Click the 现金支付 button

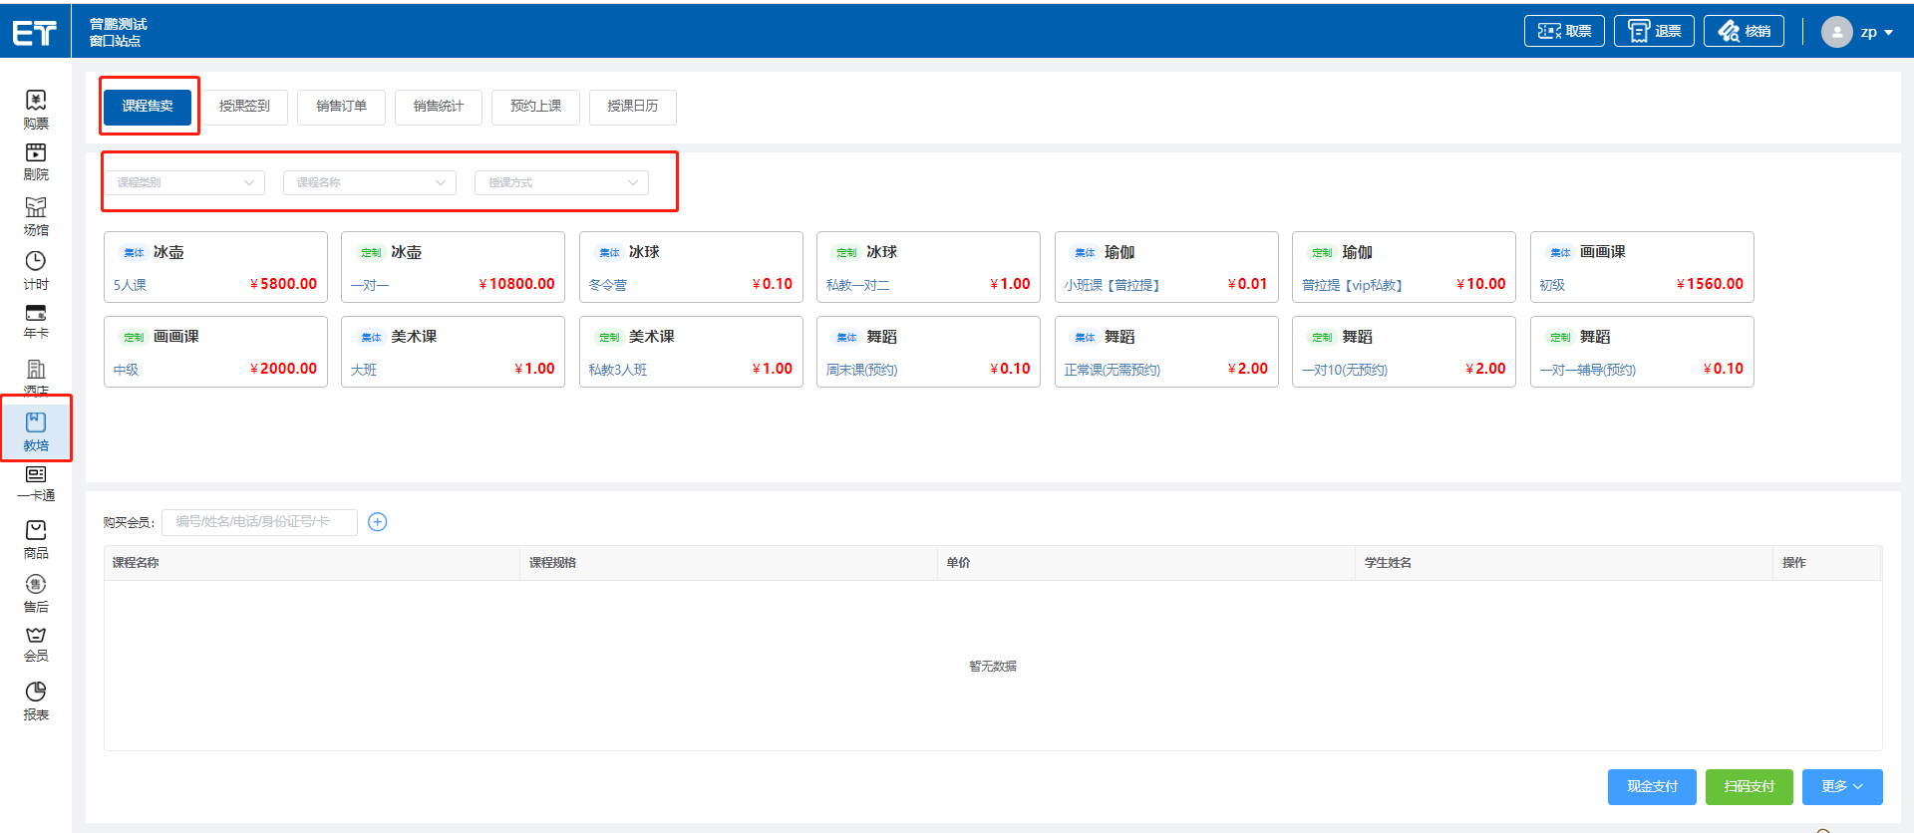click(x=1652, y=786)
